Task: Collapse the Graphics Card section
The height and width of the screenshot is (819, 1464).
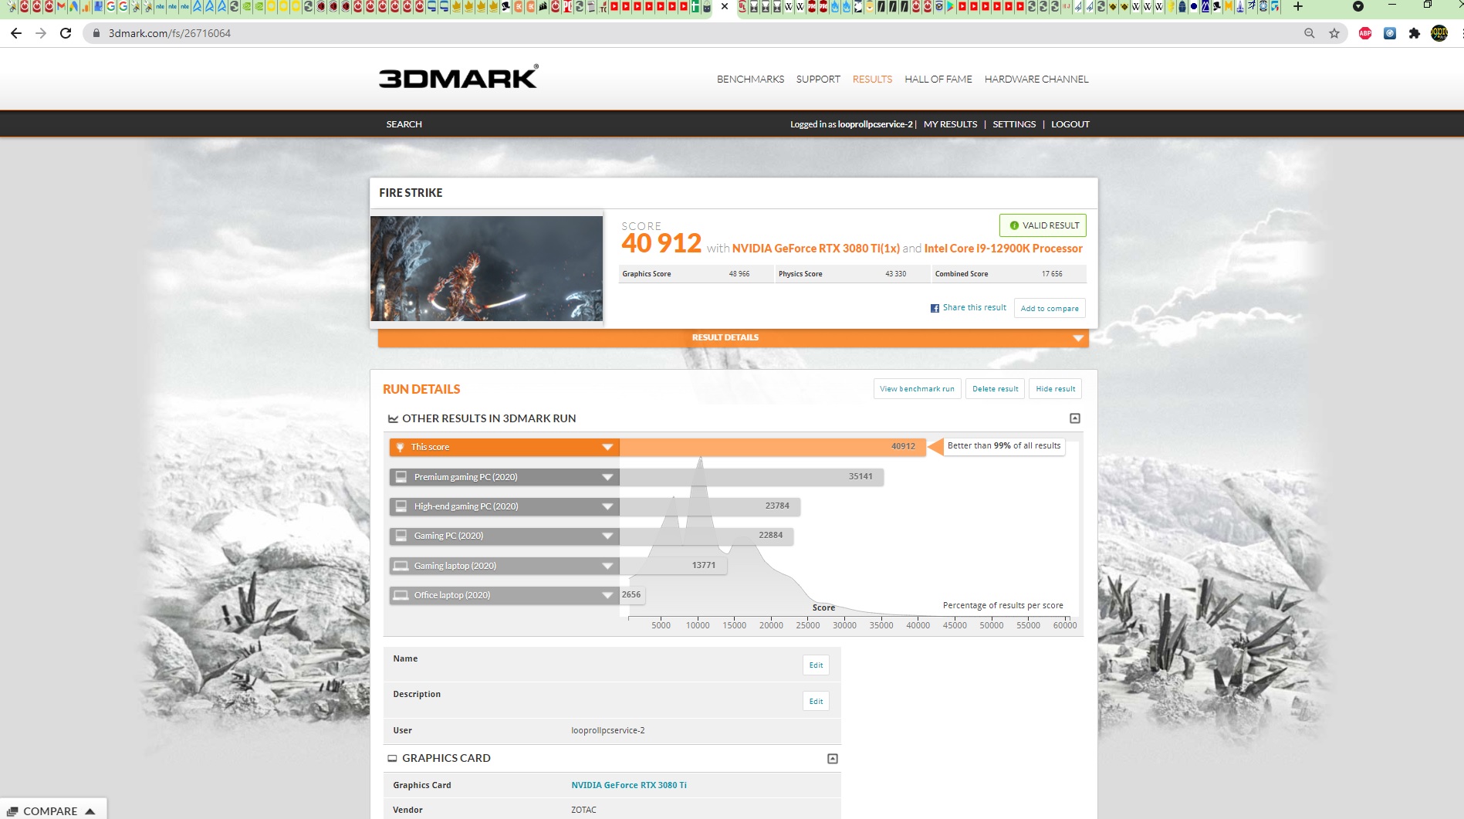Action: (x=833, y=759)
